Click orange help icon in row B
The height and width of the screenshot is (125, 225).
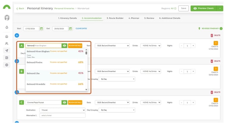click(216, 69)
